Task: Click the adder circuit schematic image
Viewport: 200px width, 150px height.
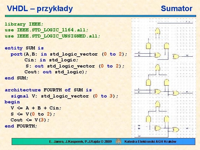Action: [164, 78]
